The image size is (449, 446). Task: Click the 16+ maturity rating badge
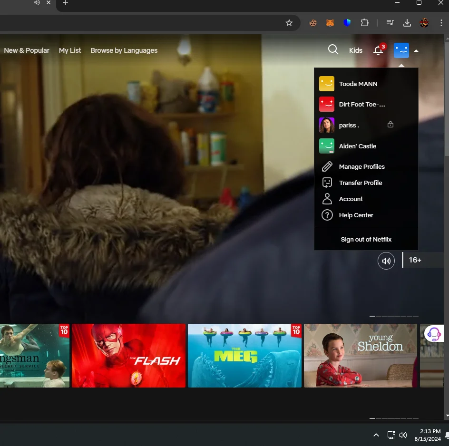click(x=415, y=260)
